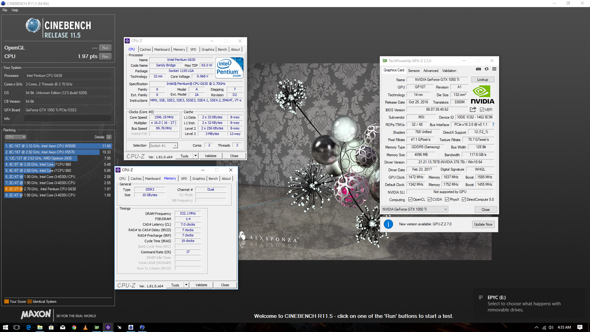Switch to CPU-Z in the taskbar
Viewport: 590px width, 332px height.
(108, 327)
